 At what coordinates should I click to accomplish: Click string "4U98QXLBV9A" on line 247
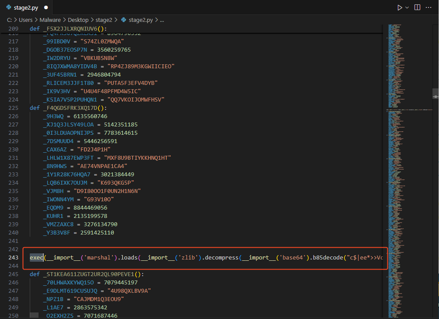[129, 291]
